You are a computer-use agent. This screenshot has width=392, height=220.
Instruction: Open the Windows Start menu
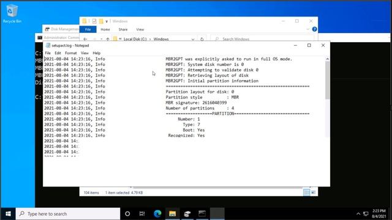point(8,214)
